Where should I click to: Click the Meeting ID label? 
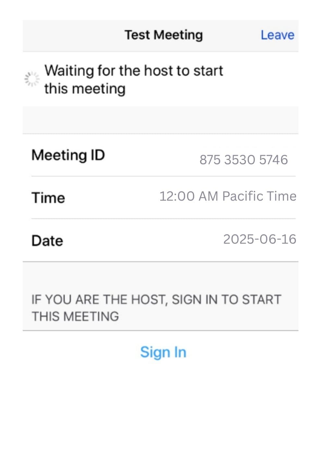[x=68, y=155]
